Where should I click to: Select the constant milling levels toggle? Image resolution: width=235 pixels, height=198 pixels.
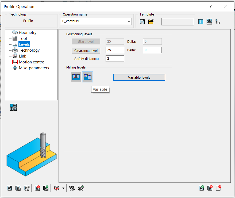(76, 77)
